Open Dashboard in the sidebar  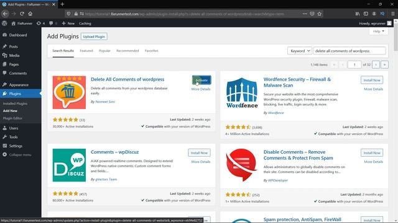pos(18,35)
